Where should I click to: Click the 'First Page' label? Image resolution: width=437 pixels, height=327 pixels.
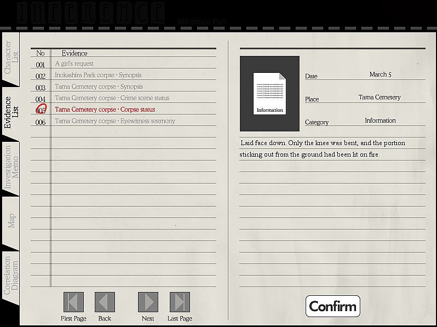(x=73, y=318)
